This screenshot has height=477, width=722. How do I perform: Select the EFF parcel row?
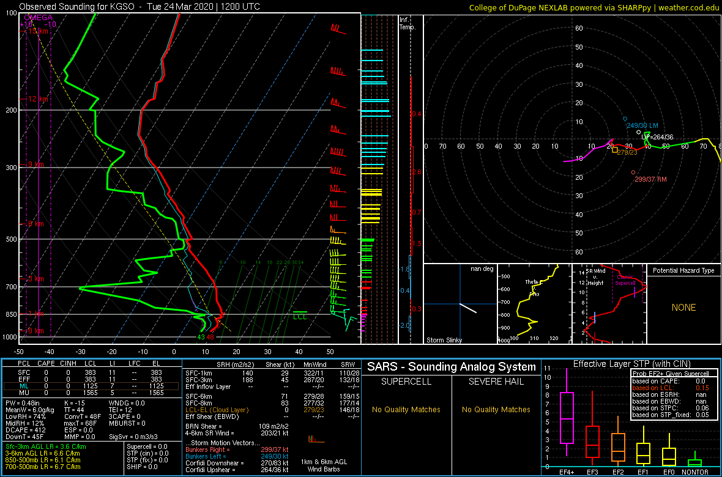coord(91,379)
